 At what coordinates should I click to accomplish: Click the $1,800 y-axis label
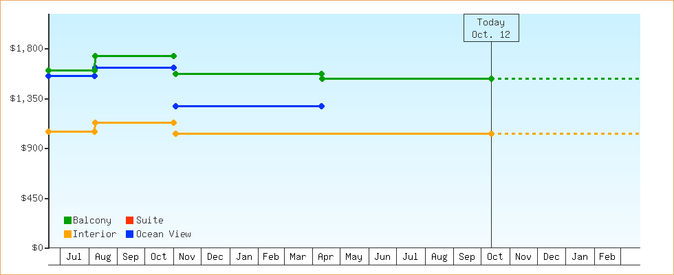[27, 48]
